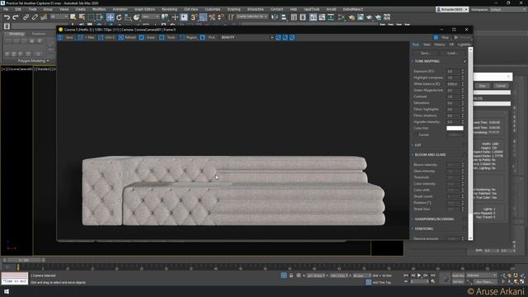Click the White balance value field

point(453,84)
